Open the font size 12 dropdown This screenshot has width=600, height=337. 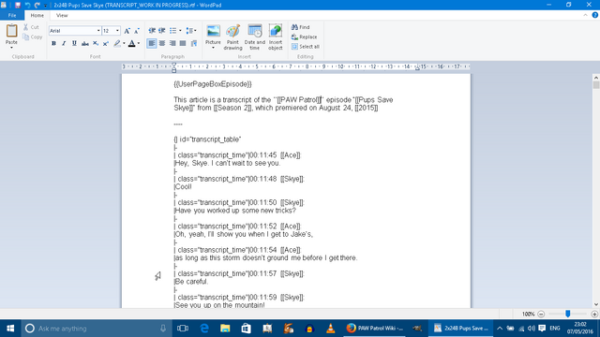117,31
